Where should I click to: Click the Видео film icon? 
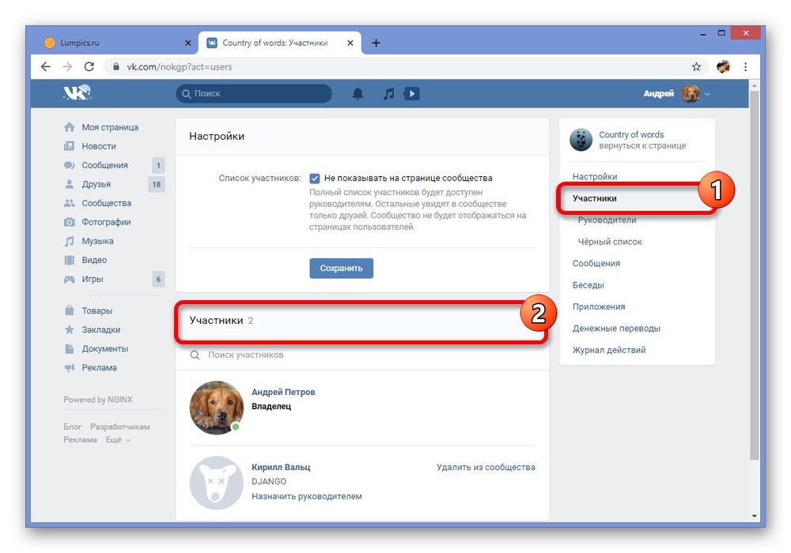click(69, 260)
